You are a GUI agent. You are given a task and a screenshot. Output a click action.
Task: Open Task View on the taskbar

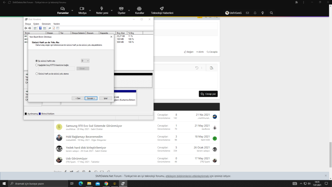click(x=72, y=184)
